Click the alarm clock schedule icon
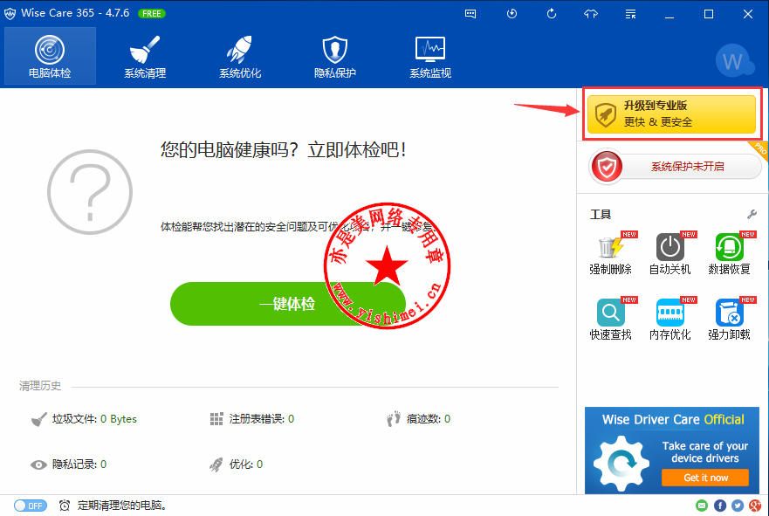 point(65,506)
